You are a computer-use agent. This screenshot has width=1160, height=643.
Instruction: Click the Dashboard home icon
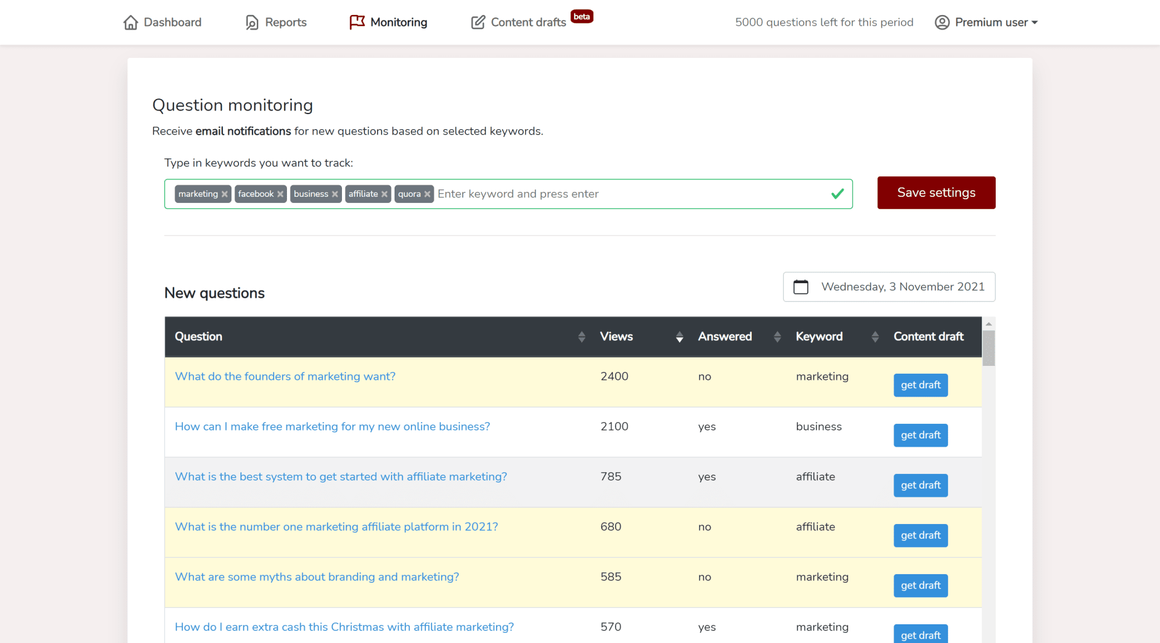coord(130,22)
